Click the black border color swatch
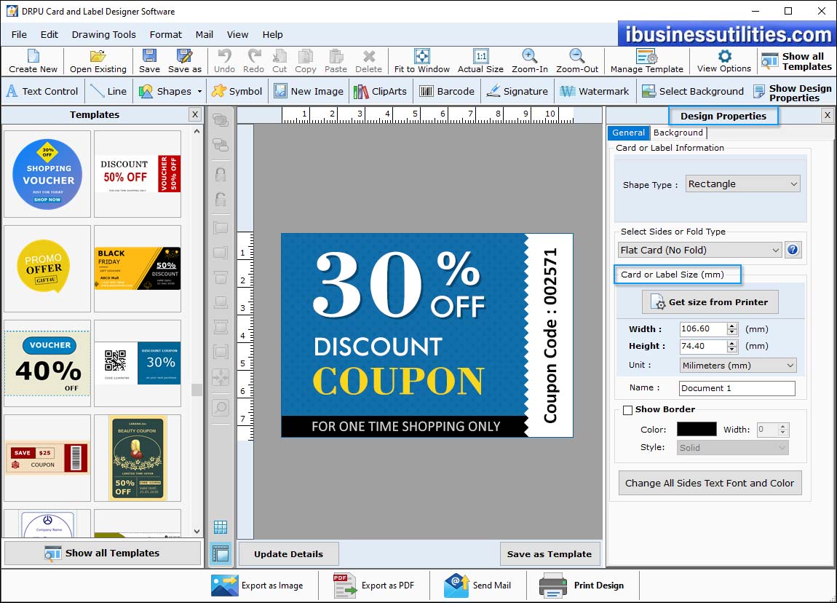The height and width of the screenshot is (603, 837). (x=697, y=430)
